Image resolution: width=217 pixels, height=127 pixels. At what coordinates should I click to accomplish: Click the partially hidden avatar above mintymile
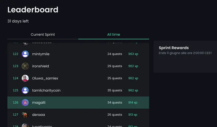pyautogui.click(x=25, y=43)
